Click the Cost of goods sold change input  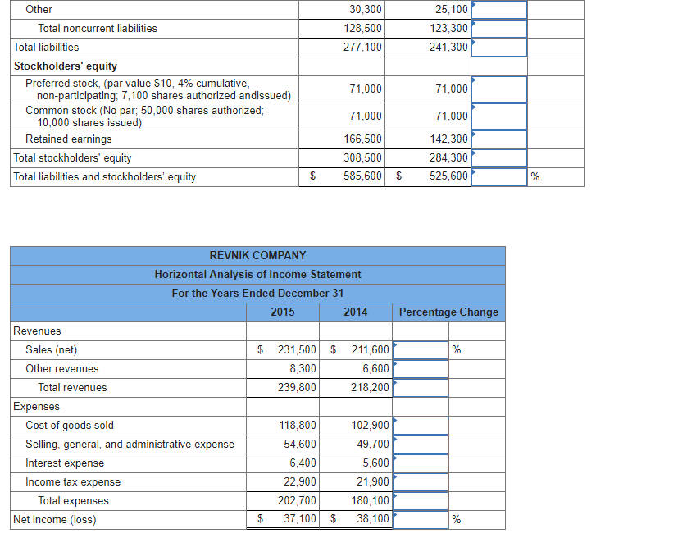click(x=420, y=425)
